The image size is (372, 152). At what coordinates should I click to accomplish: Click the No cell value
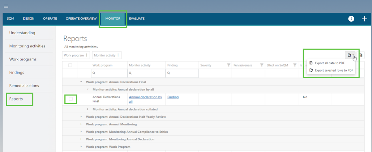click(305, 97)
